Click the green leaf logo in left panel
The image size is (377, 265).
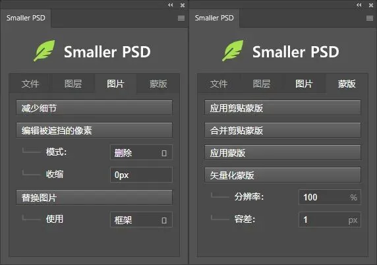[44, 51]
